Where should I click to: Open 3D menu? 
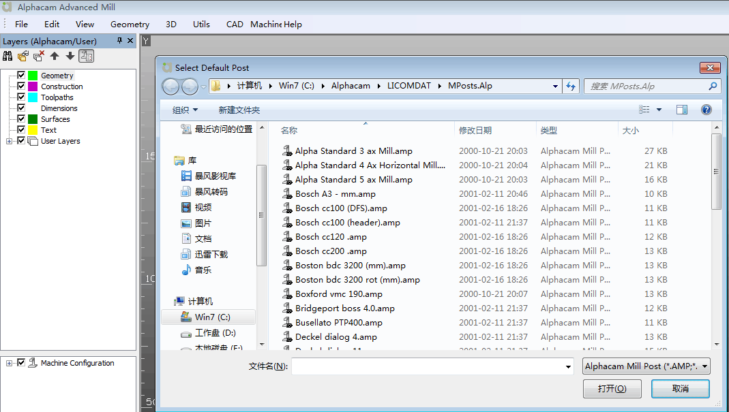[171, 24]
